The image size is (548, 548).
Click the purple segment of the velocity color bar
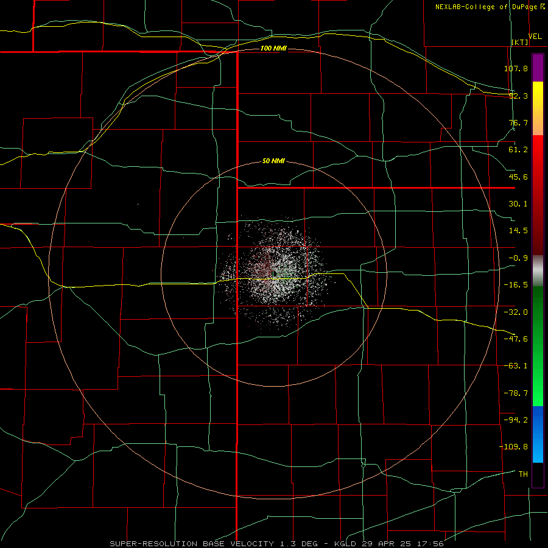(538, 68)
